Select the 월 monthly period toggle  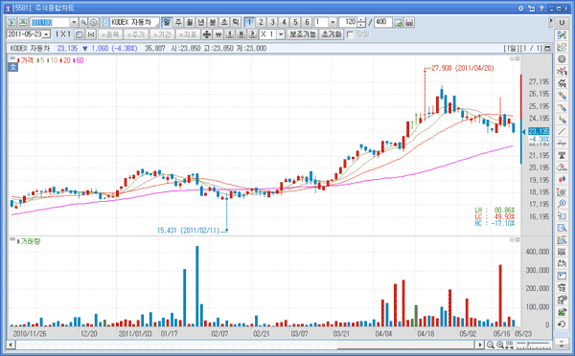pyautogui.click(x=190, y=22)
